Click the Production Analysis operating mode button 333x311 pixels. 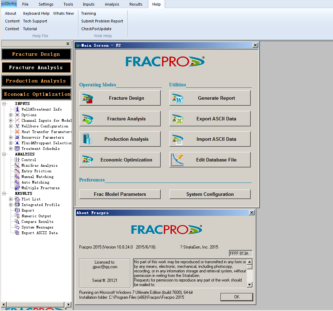120,139
